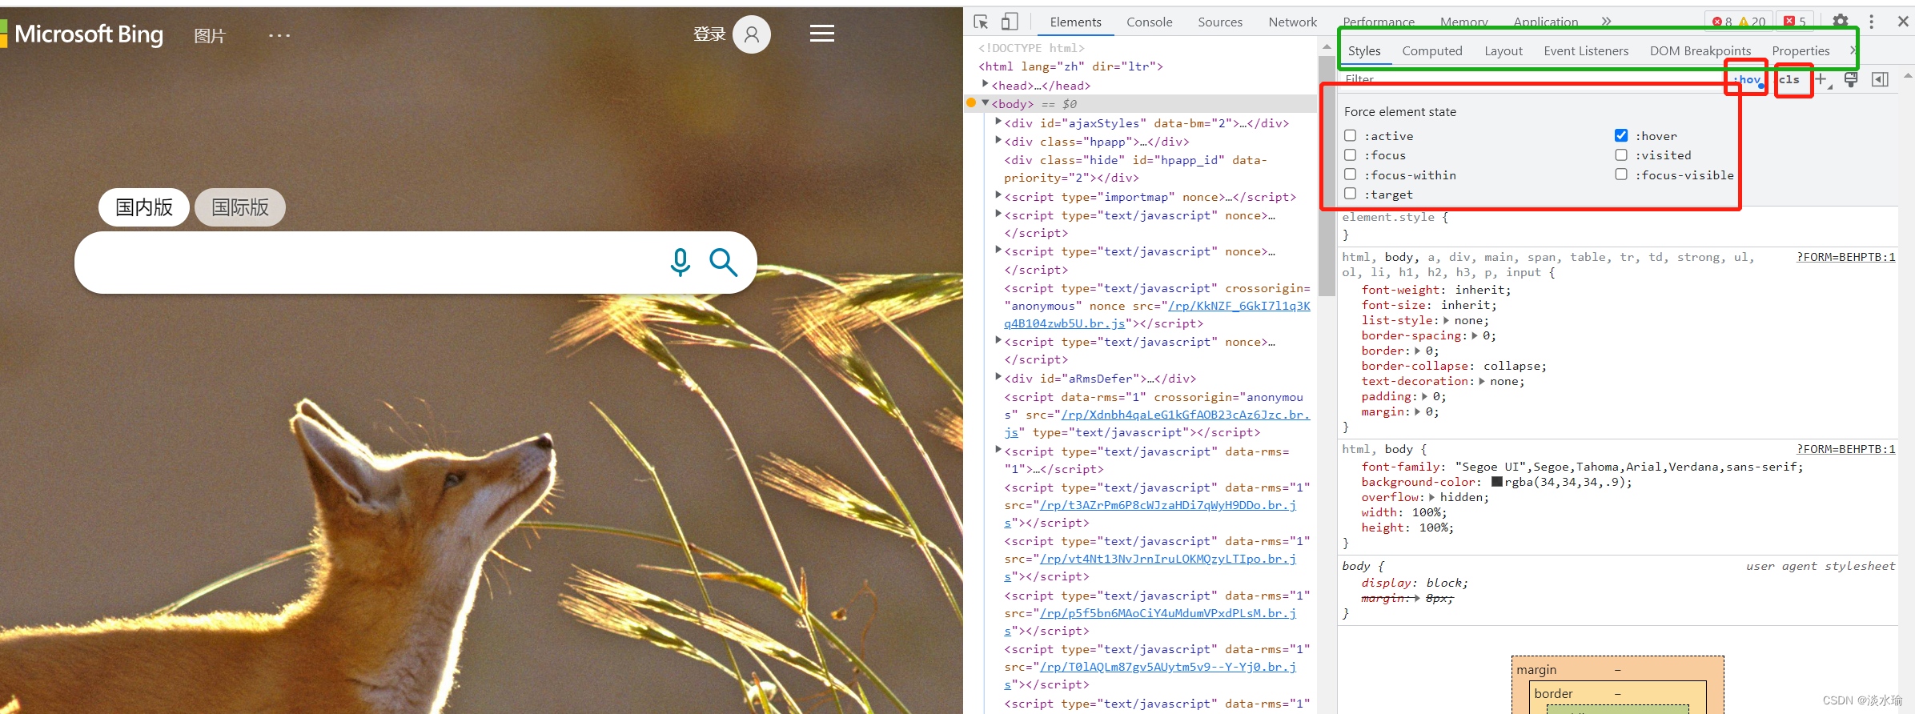Expand the head element node
The image size is (1915, 714).
986,84
